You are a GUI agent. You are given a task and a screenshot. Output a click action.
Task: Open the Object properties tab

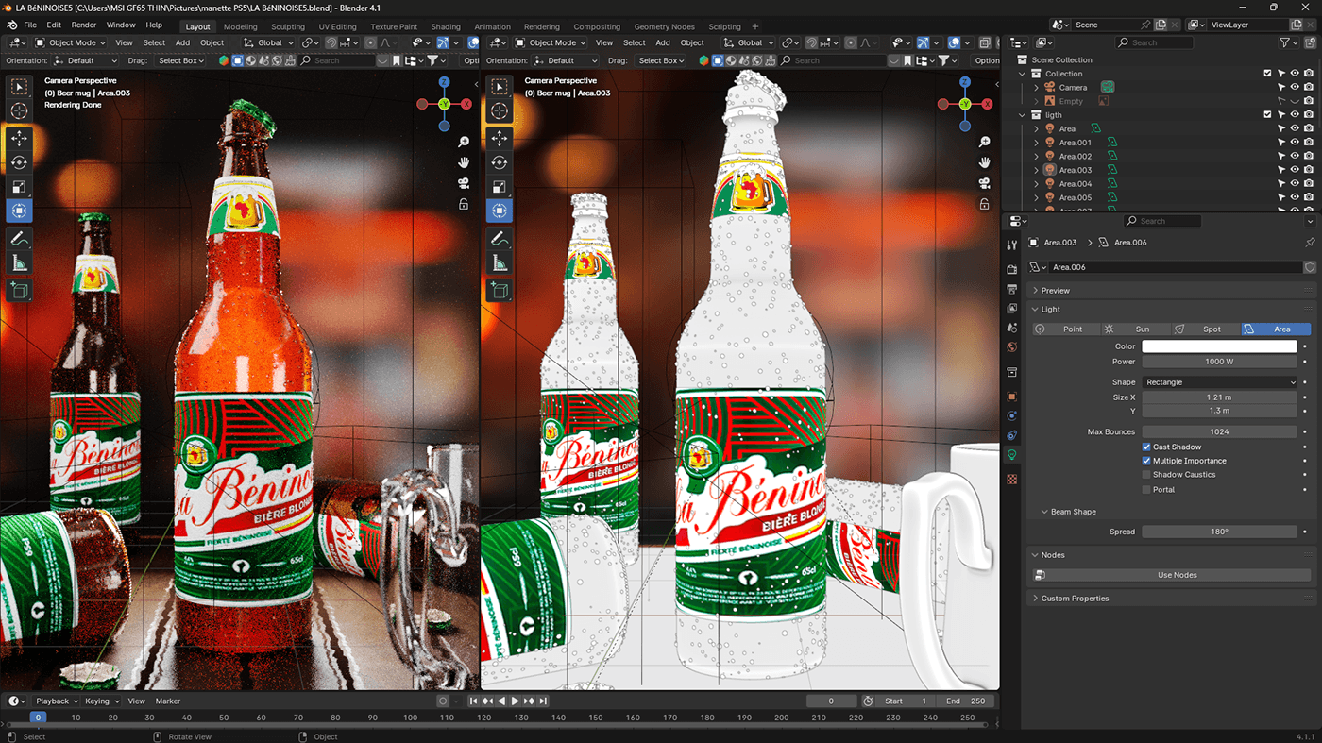click(x=1012, y=397)
